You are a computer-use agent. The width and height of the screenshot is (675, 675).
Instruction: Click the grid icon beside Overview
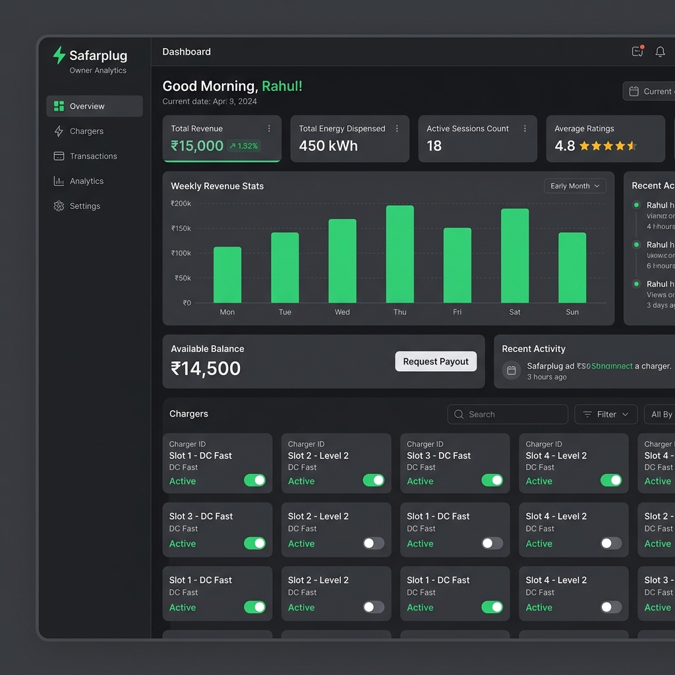point(59,106)
